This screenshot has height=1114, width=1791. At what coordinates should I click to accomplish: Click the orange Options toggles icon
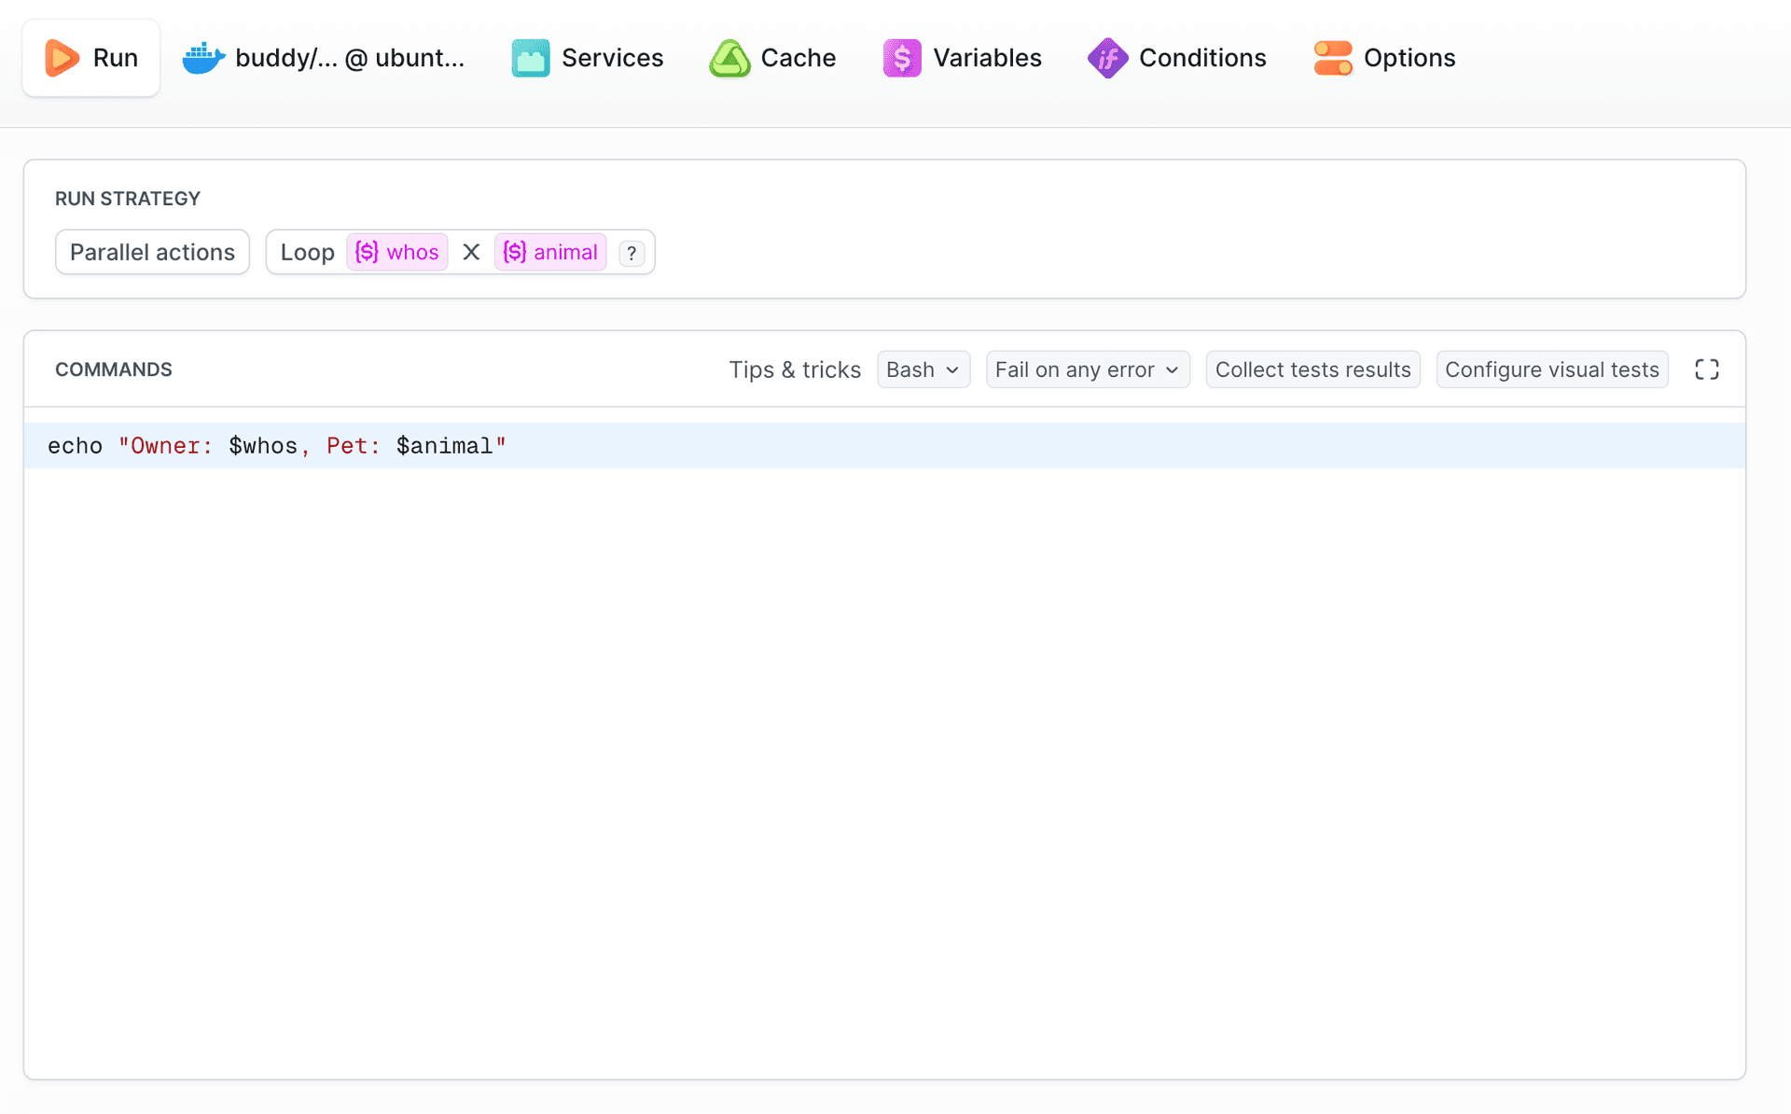(x=1333, y=58)
